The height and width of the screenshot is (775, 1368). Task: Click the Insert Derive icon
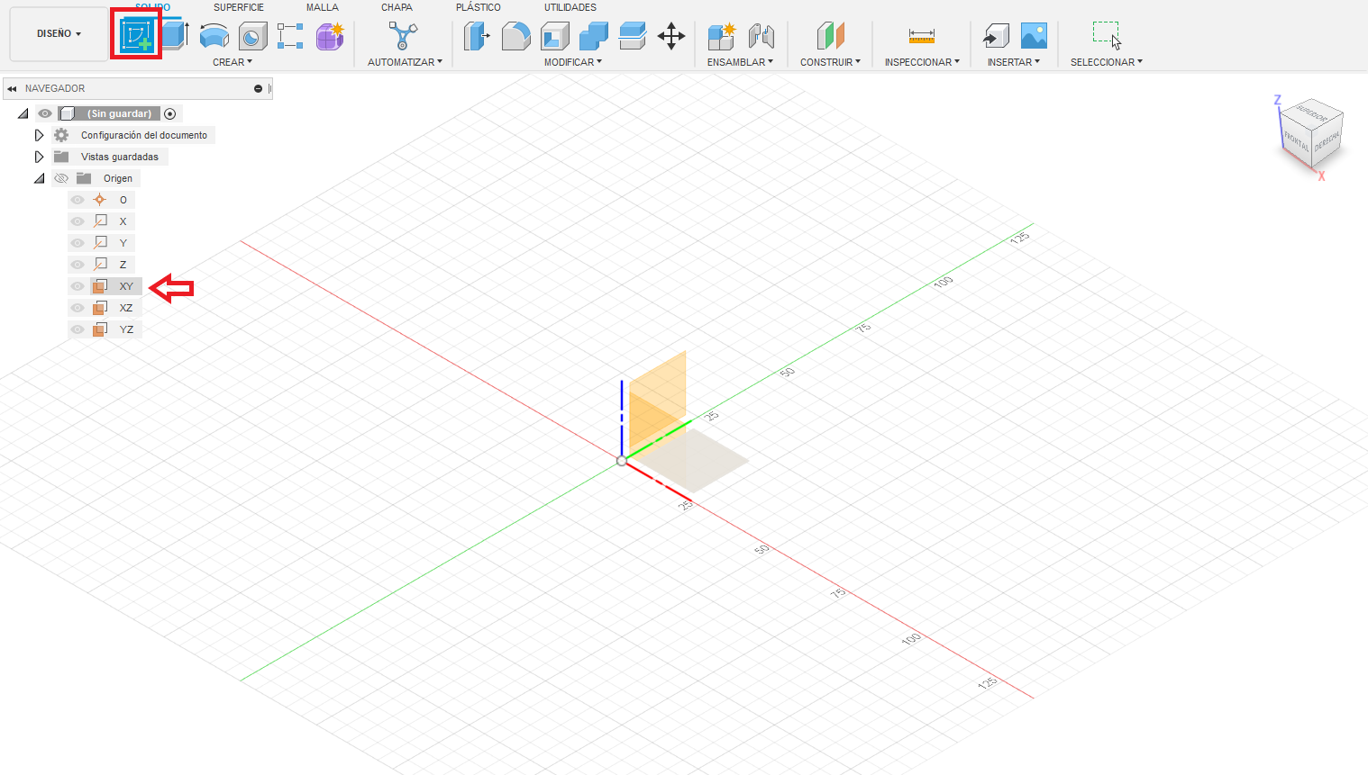(995, 36)
